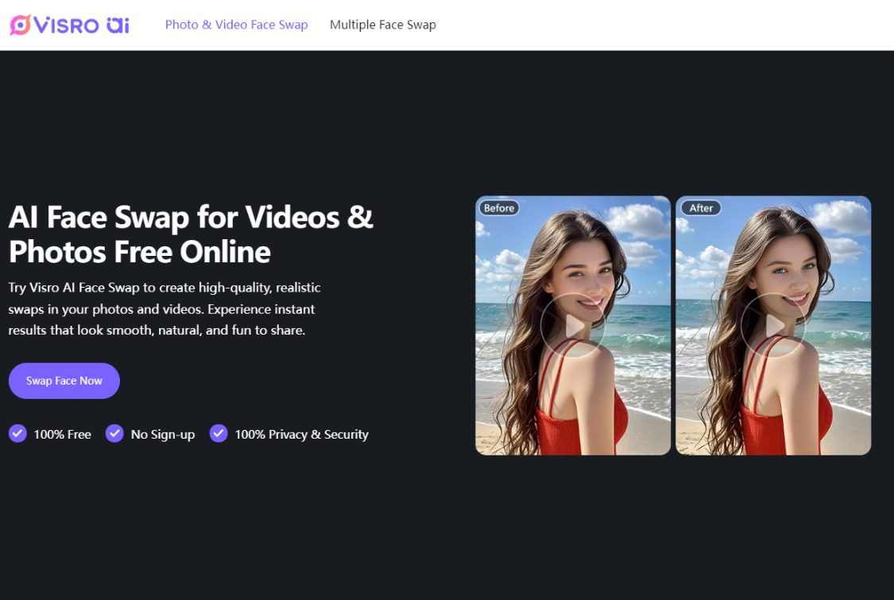Viewport: 894px width, 600px height.
Task: Select the 100% Privacy & Security label
Action: click(301, 435)
